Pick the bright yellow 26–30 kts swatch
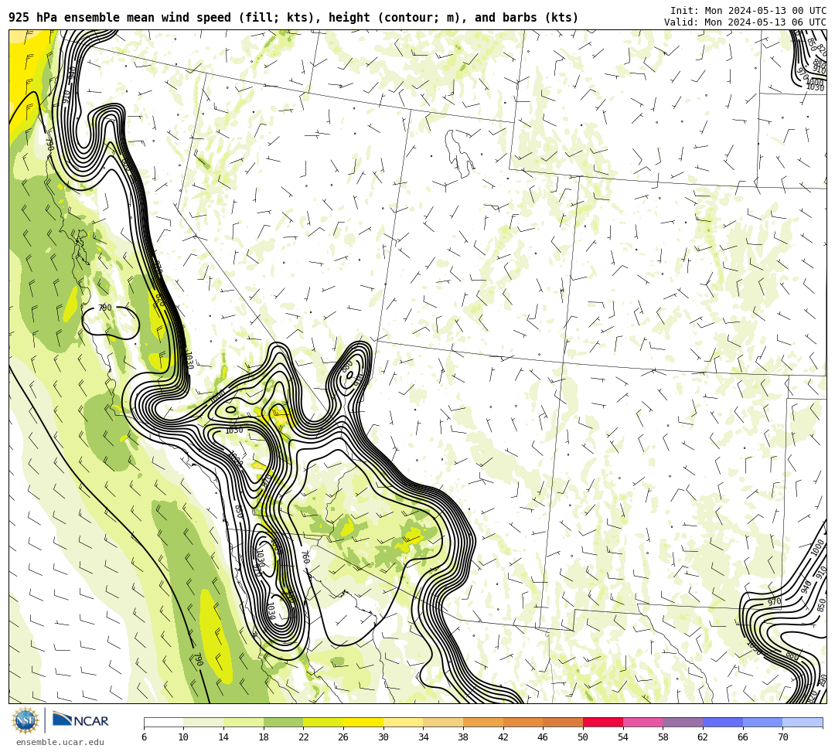Image resolution: width=835 pixels, height=752 pixels. pos(363,722)
